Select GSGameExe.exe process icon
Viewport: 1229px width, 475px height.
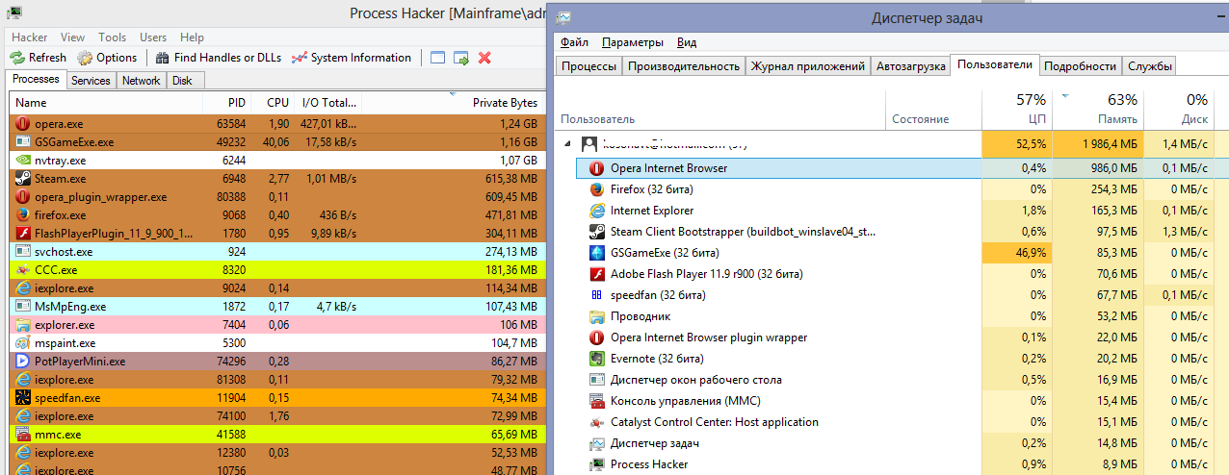(23, 141)
